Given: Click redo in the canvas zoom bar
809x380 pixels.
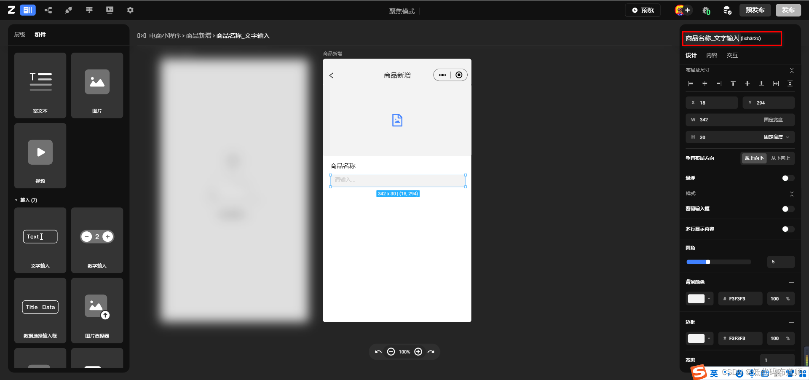Looking at the screenshot, I should tap(431, 352).
